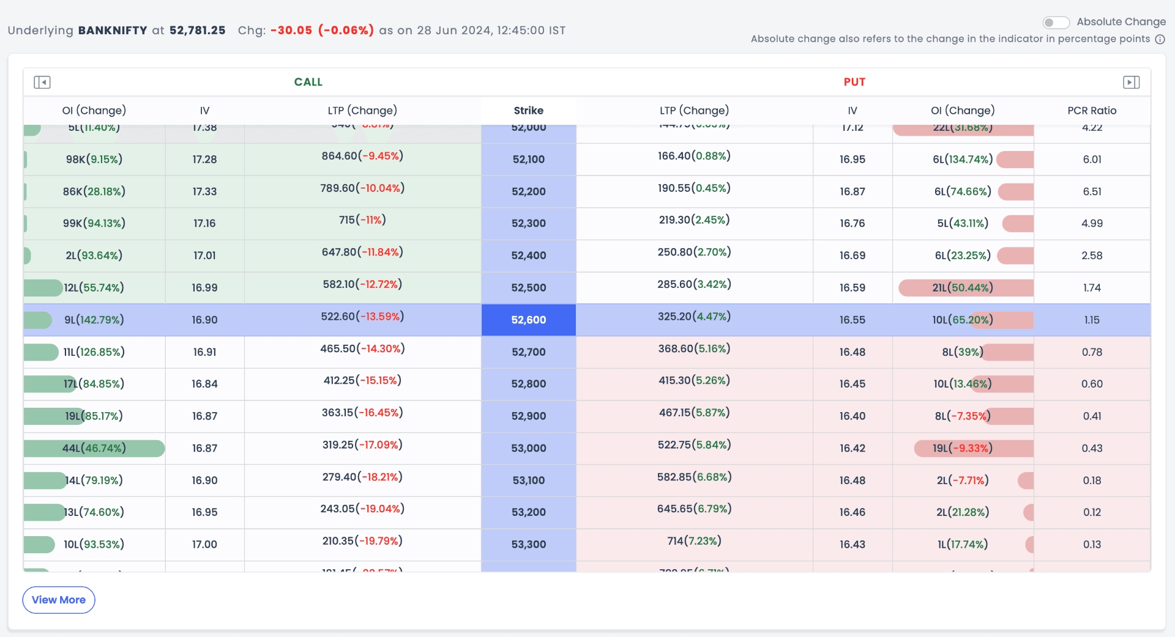Click the PCR value 6.51 at strike 52,200
This screenshot has width=1175, height=637.
1093,191
